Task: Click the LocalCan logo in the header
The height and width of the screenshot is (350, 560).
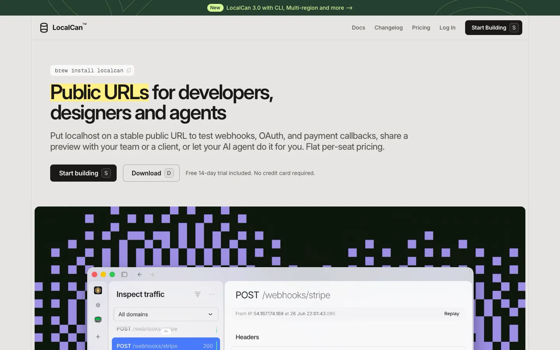Action: coord(63,28)
